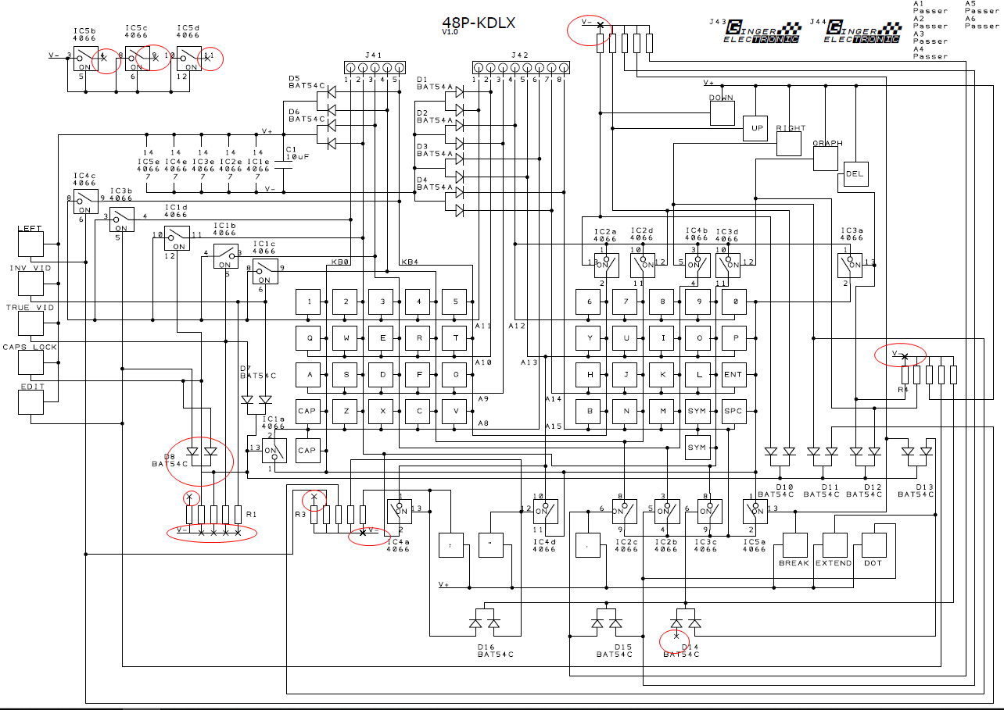This screenshot has height=710, width=1004.
Task: Click the INV VID key block
Action: coord(30,284)
